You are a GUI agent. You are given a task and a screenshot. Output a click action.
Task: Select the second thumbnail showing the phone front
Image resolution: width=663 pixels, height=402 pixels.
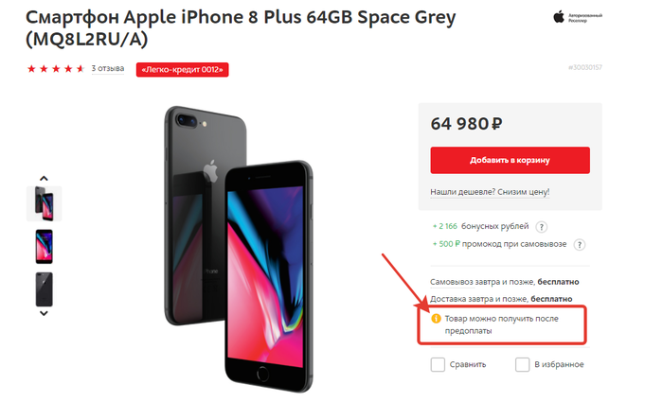(x=44, y=246)
